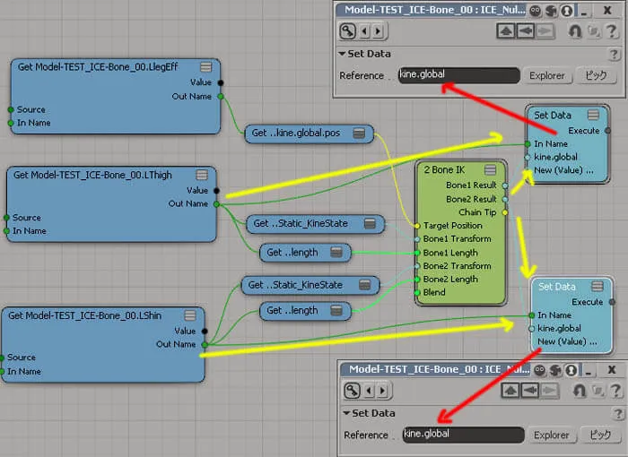Click the pick button in bottom panel

tap(599, 435)
